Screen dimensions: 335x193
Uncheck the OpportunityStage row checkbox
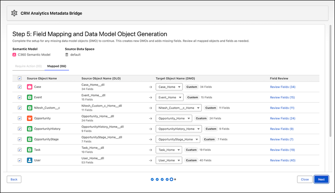coord(20,139)
